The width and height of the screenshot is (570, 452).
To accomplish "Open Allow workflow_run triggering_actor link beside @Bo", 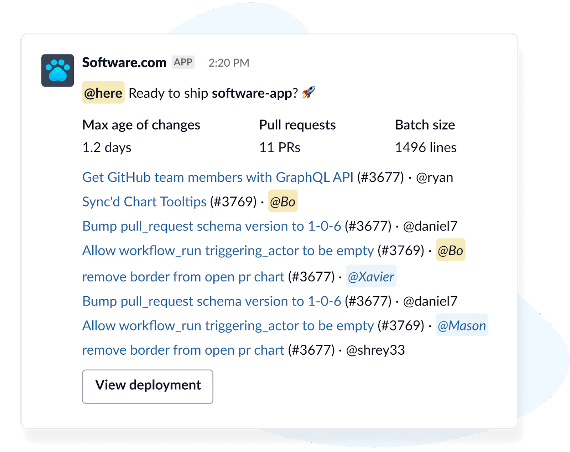I will [x=228, y=251].
